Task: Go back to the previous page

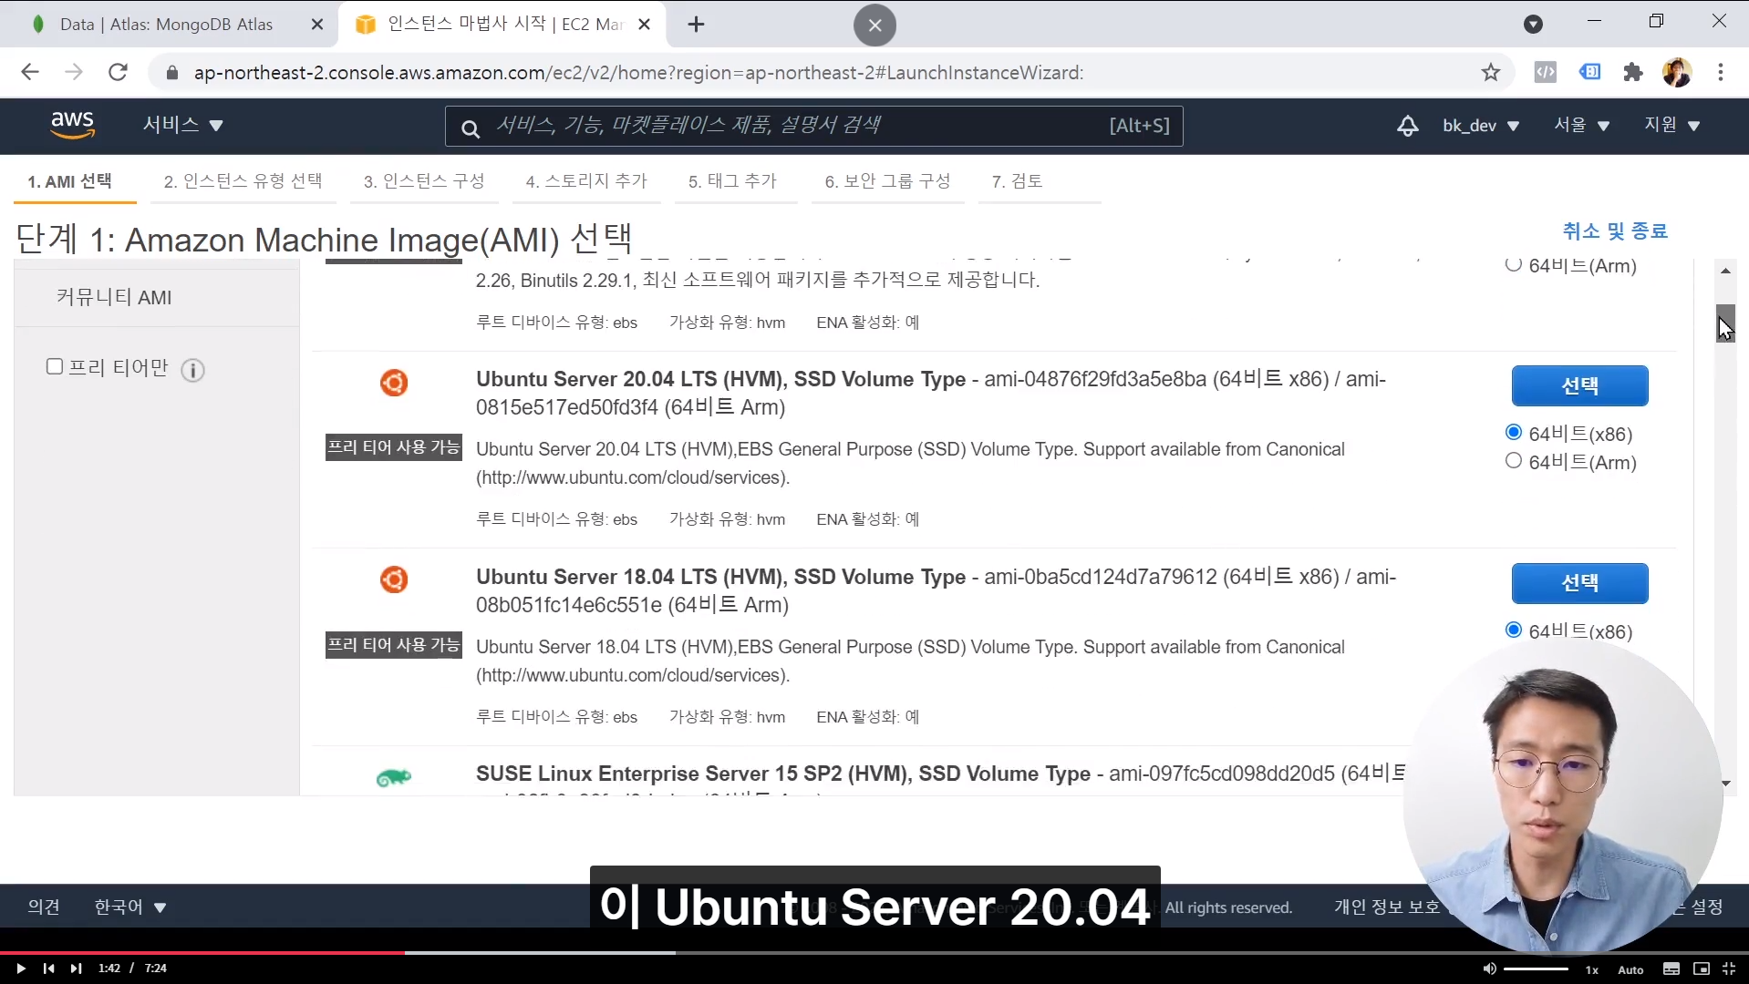Action: coord(30,73)
